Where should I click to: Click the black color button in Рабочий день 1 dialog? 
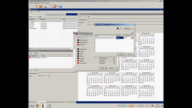click(x=118, y=28)
